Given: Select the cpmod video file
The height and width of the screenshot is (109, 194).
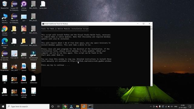Looking at the screenshot, I should click(x=24, y=67).
